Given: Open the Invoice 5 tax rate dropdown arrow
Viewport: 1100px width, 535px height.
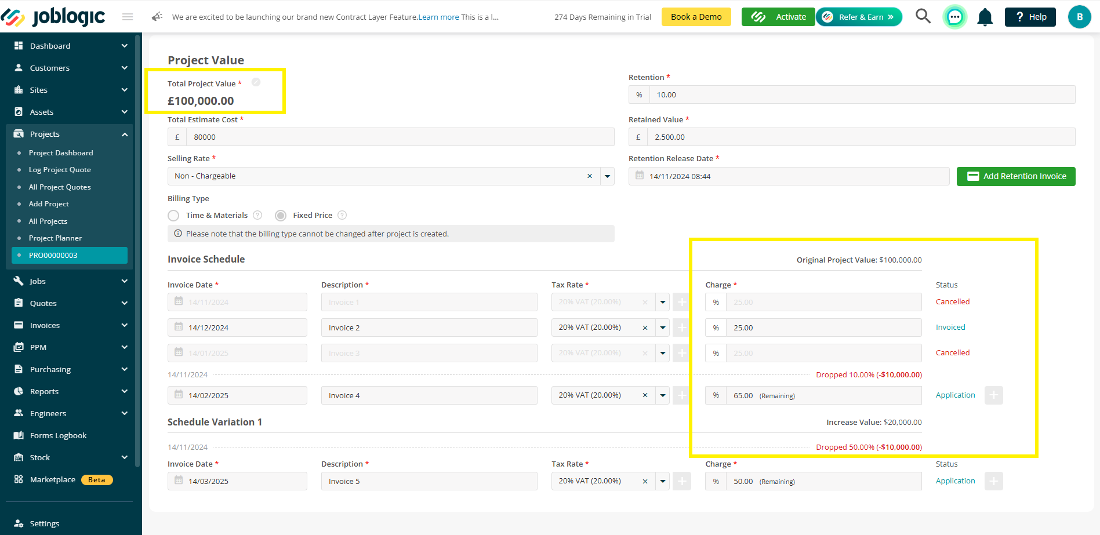Looking at the screenshot, I should pyautogui.click(x=662, y=481).
